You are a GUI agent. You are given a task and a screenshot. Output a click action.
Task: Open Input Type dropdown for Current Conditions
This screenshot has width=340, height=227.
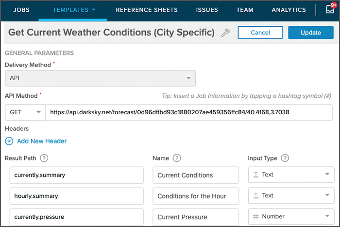pos(291,175)
